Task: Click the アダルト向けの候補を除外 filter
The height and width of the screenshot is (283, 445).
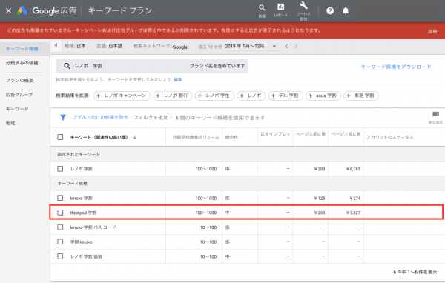Action: pos(100,117)
